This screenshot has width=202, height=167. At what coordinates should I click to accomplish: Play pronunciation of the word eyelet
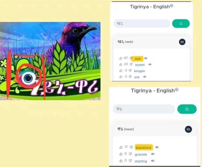point(150,64)
